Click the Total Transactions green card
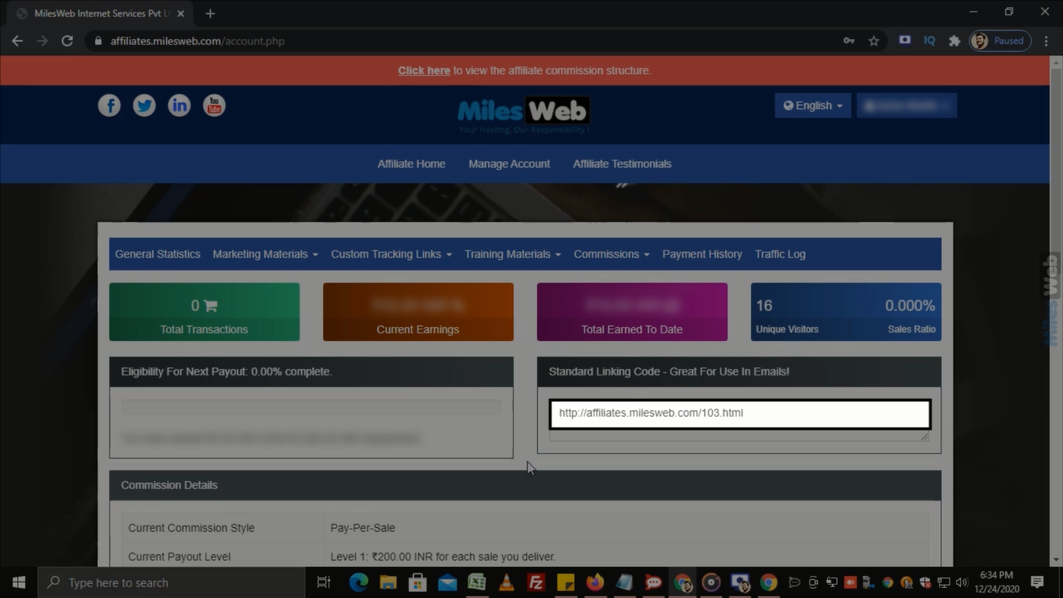 [204, 311]
